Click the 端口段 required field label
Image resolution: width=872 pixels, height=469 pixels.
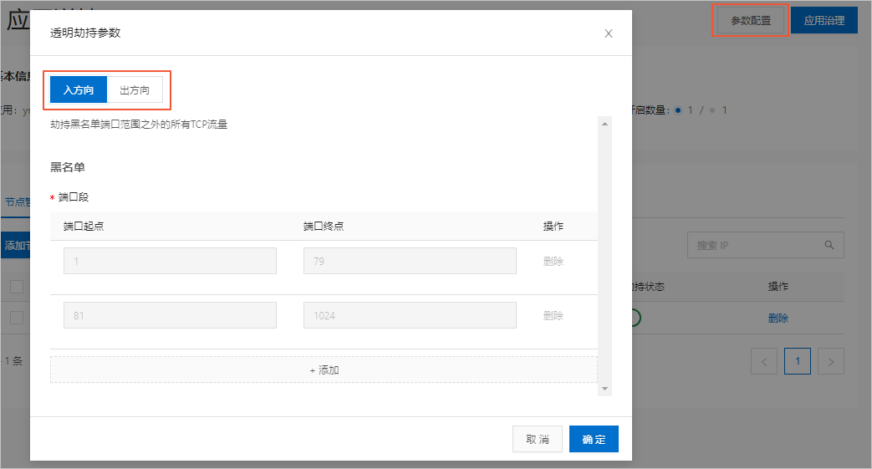[74, 197]
